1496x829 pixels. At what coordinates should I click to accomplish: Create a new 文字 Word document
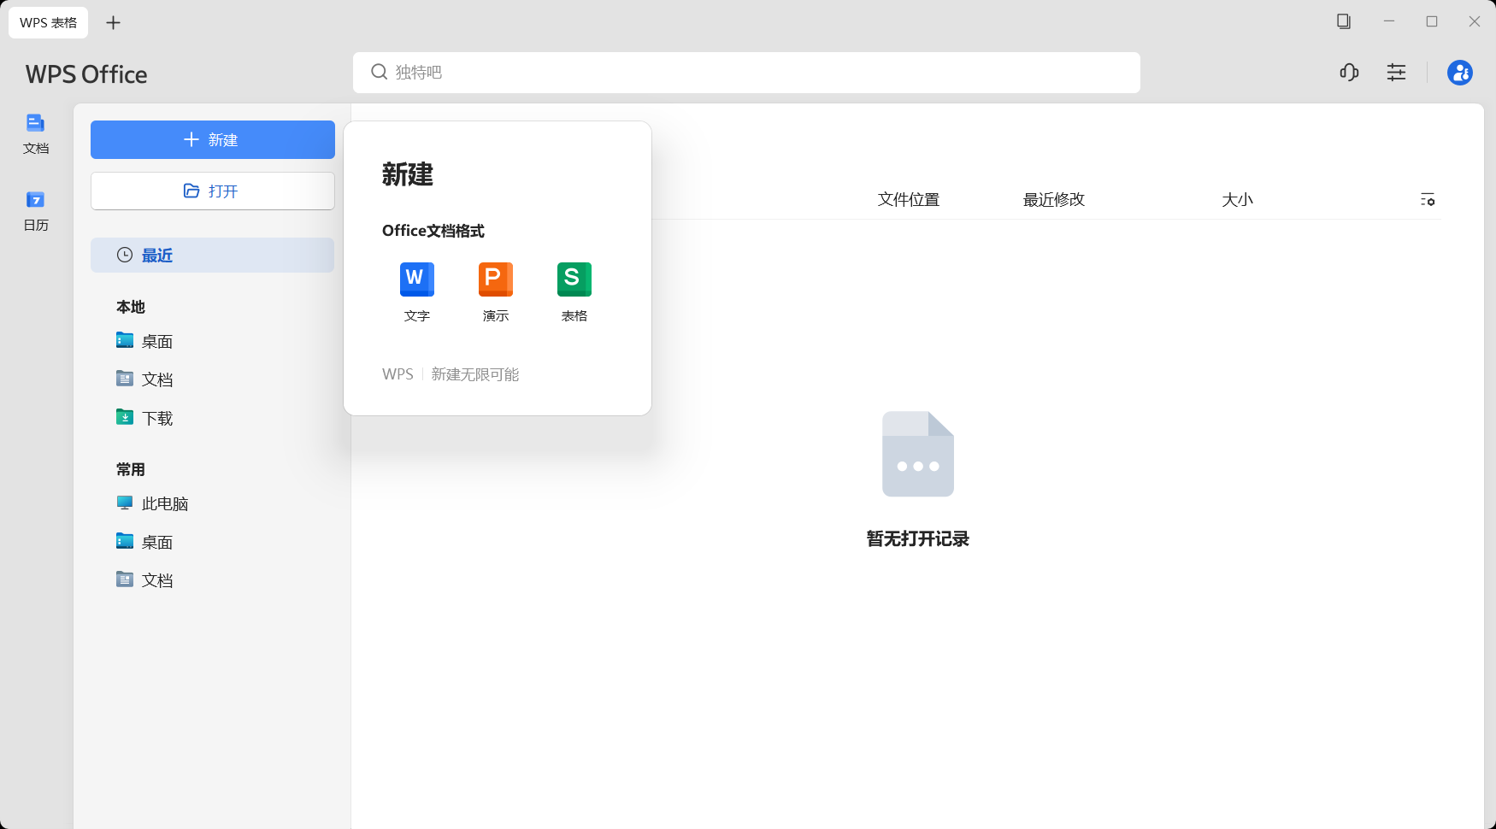click(416, 291)
